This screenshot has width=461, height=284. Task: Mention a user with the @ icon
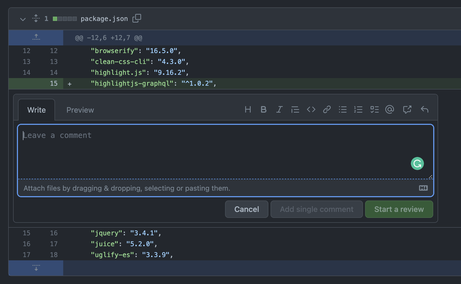click(x=390, y=109)
